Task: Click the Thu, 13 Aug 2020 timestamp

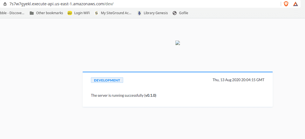Action: point(238,80)
